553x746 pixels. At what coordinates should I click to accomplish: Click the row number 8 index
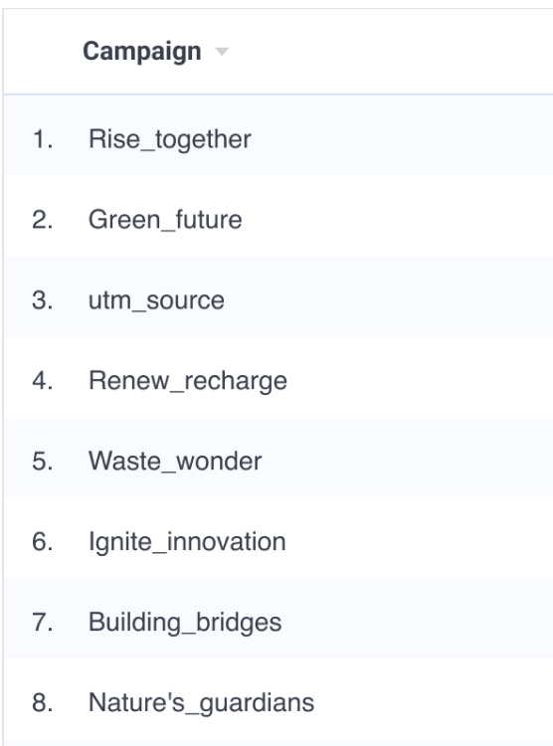click(x=43, y=702)
